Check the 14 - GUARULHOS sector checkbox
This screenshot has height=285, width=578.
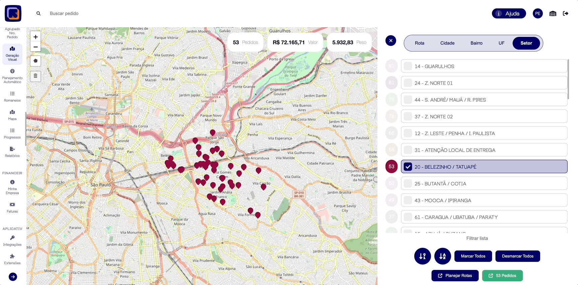(x=408, y=66)
